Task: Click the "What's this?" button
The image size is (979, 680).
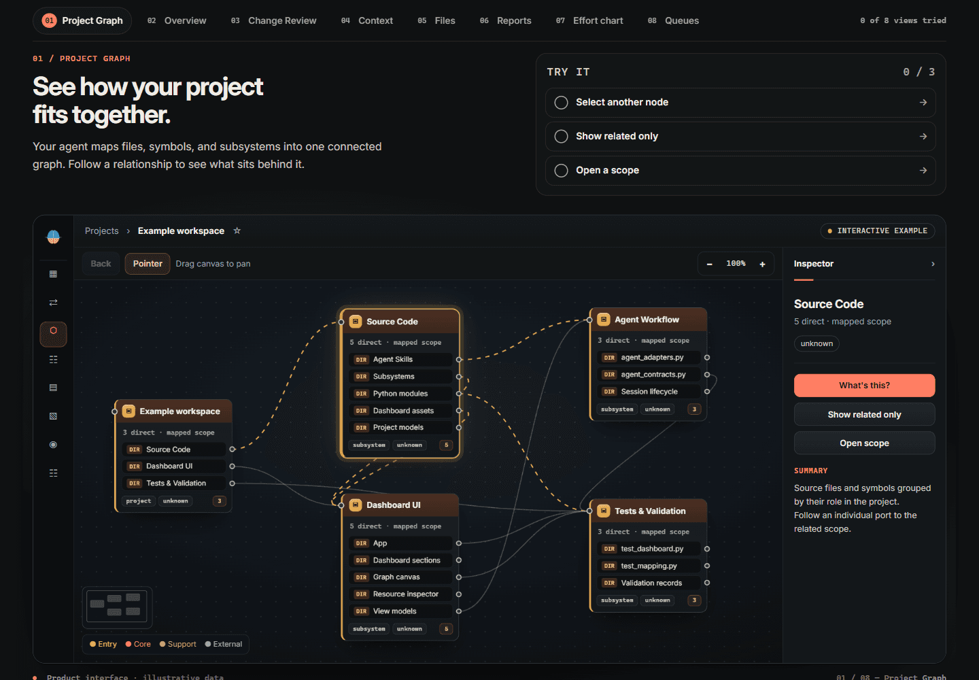Action: [x=864, y=386]
